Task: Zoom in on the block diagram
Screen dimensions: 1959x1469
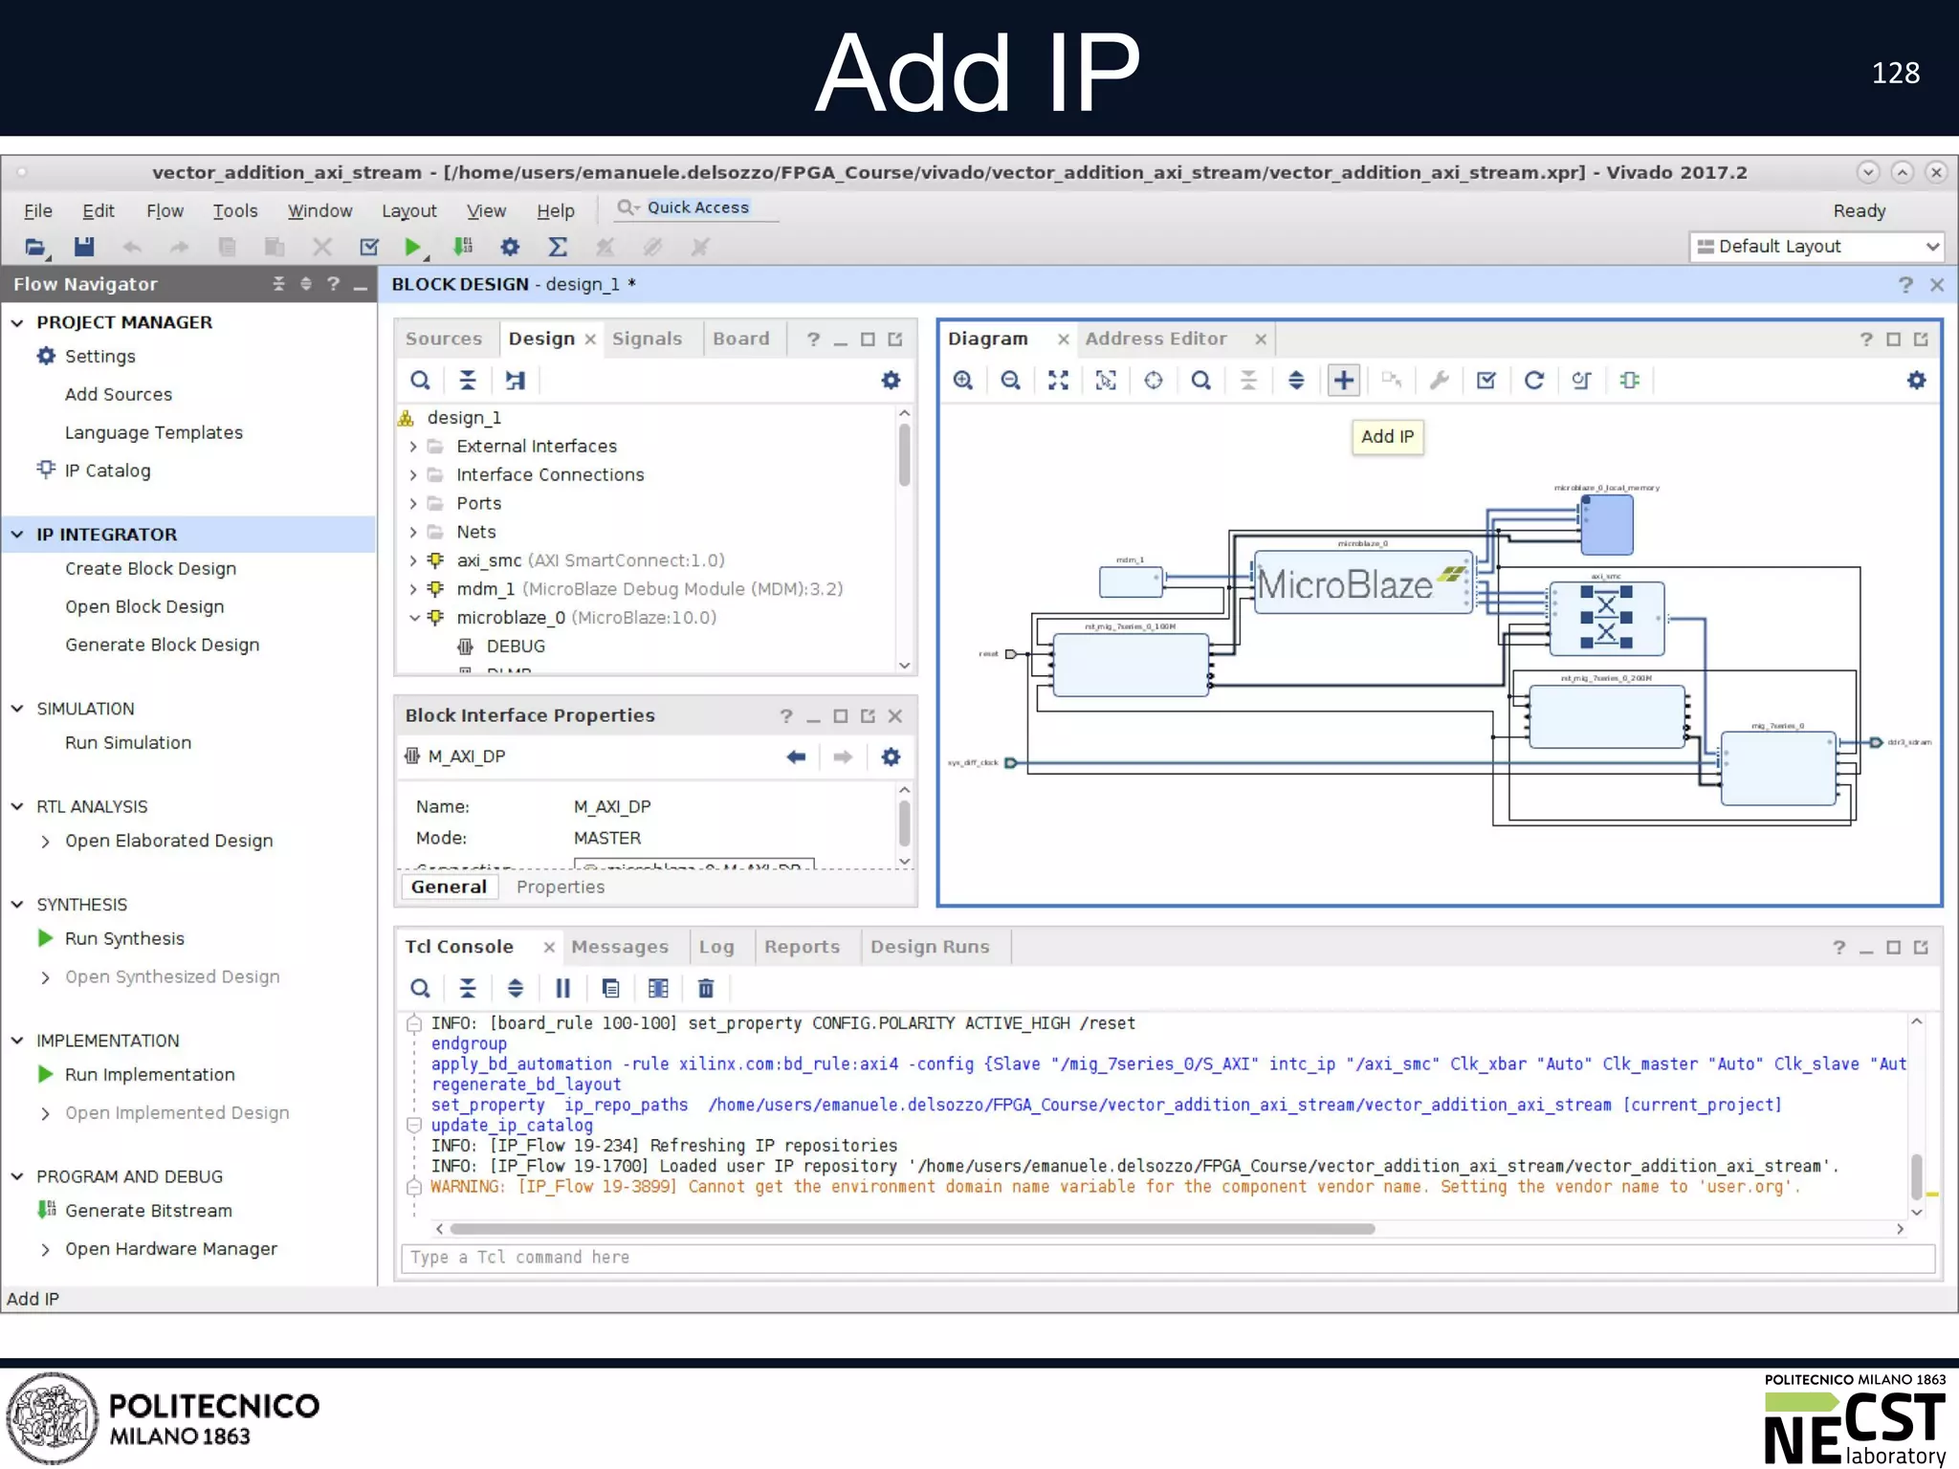Action: pyautogui.click(x=963, y=381)
